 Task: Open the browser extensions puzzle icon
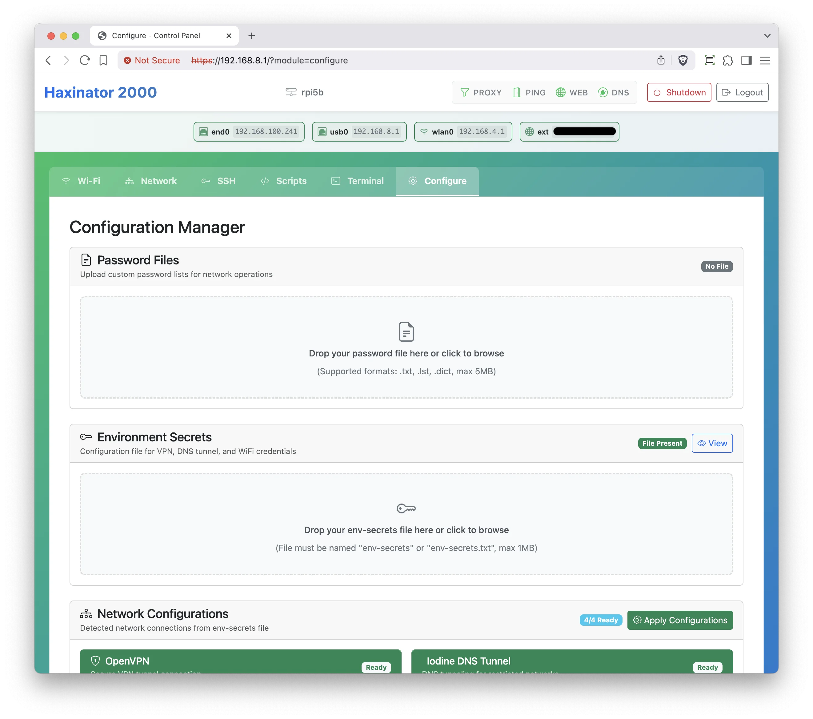(728, 60)
